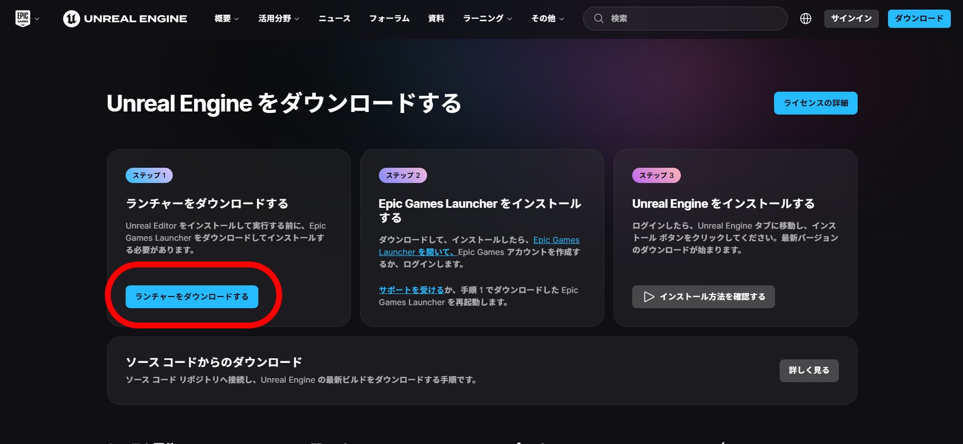This screenshot has width=963, height=444.
Task: Click the 詳しく見る button
Action: 809,371
